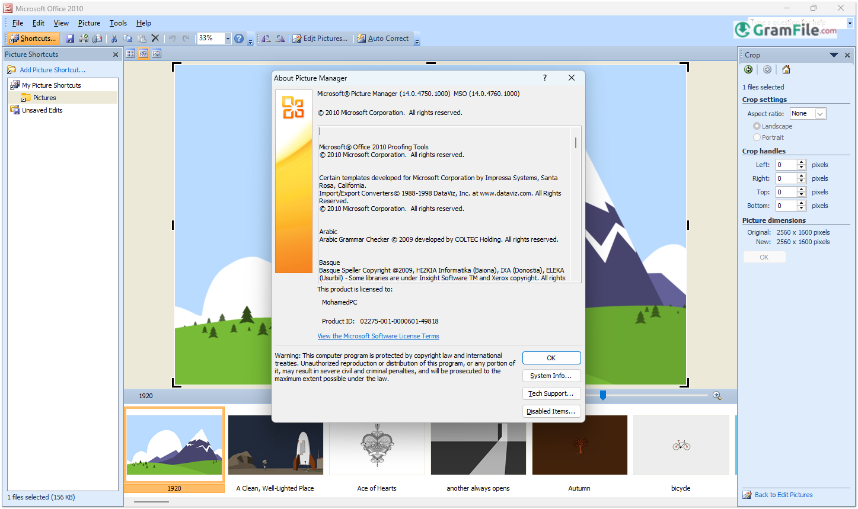Click the Copy icon in the toolbar
The width and height of the screenshot is (858, 509).
(x=127, y=39)
